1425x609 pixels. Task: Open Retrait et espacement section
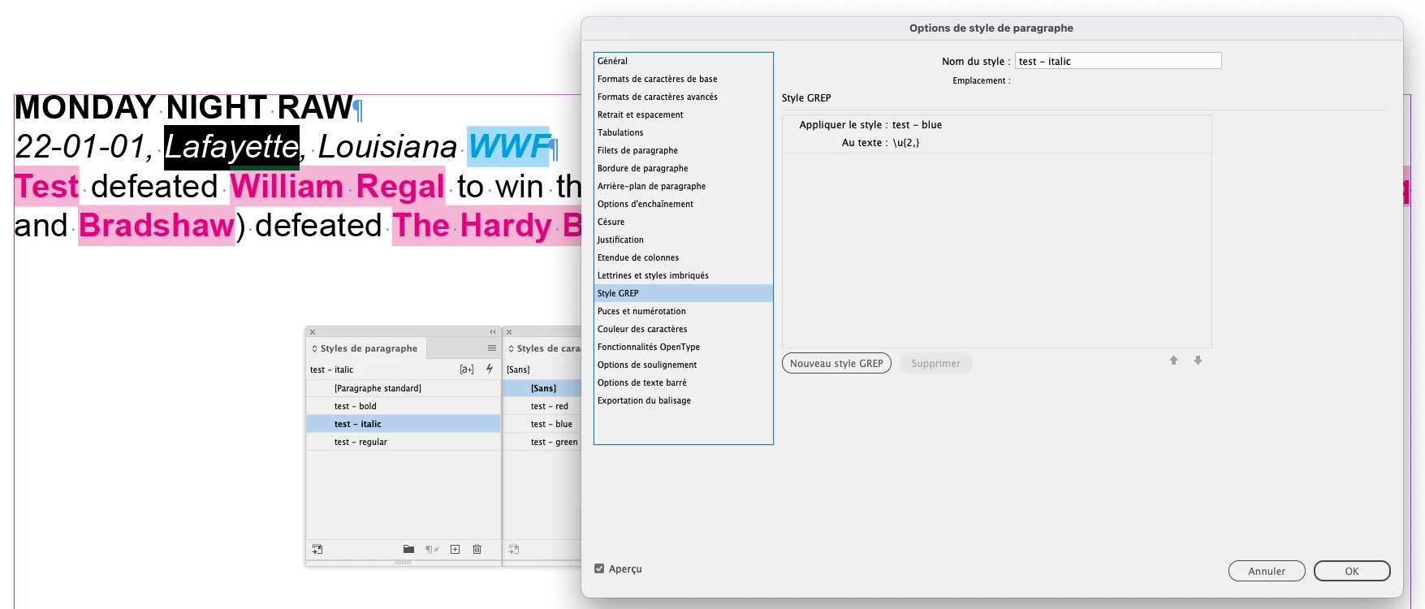684,114
